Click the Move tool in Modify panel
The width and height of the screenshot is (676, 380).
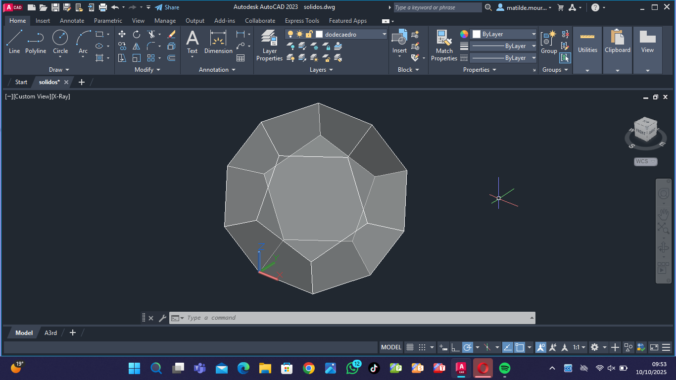(122, 34)
